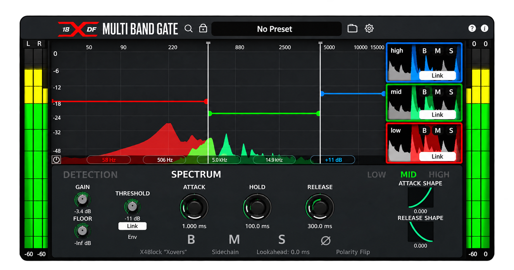
Task: Switch to the DETECTION section
Action: [x=91, y=175]
